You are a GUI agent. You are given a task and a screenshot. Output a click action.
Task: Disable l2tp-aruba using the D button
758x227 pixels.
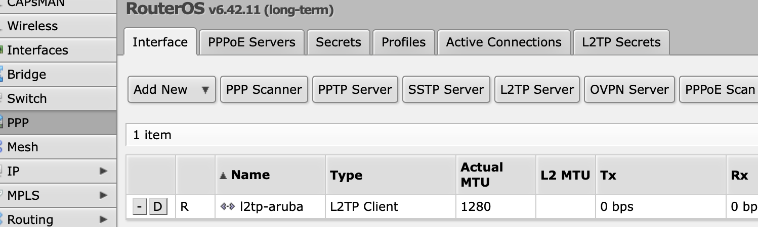click(158, 206)
